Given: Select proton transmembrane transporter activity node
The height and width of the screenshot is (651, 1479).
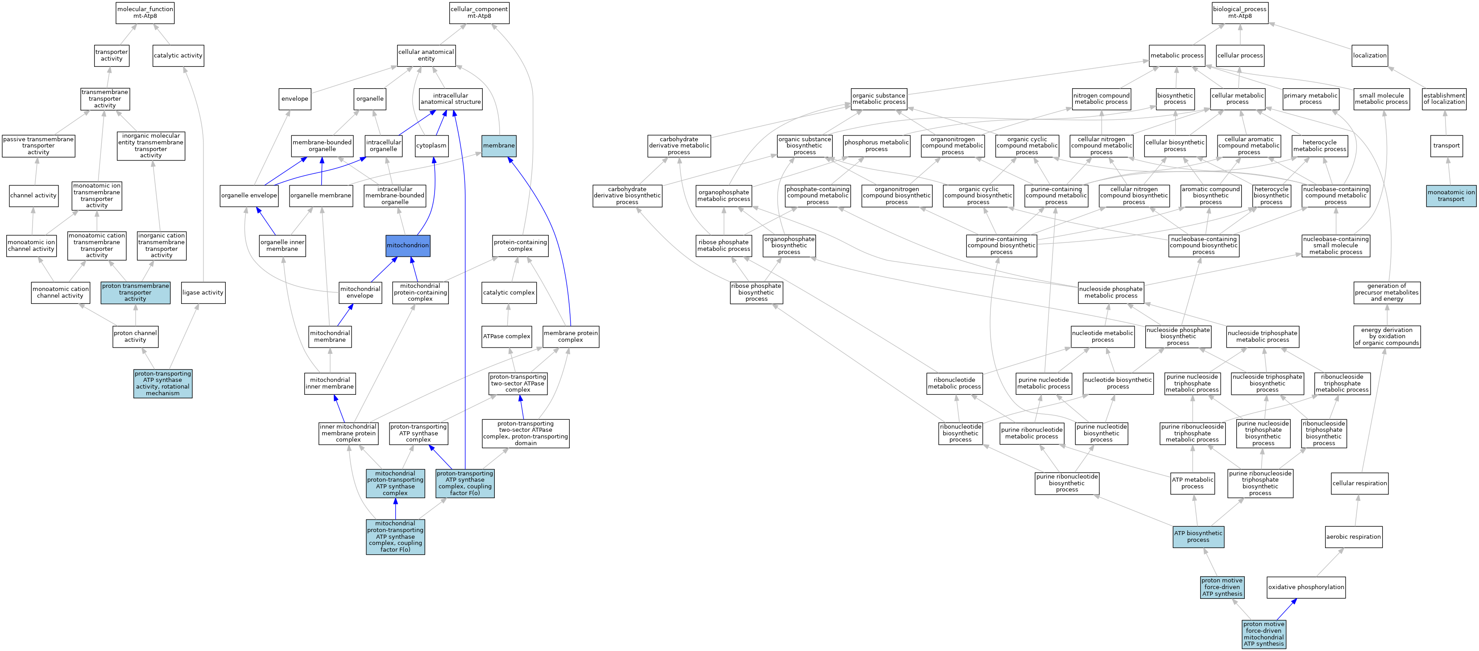Looking at the screenshot, I should (x=136, y=292).
